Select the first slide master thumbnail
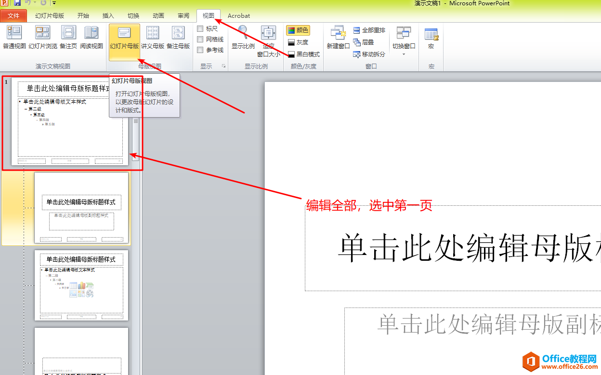The width and height of the screenshot is (601, 375). click(x=70, y=121)
